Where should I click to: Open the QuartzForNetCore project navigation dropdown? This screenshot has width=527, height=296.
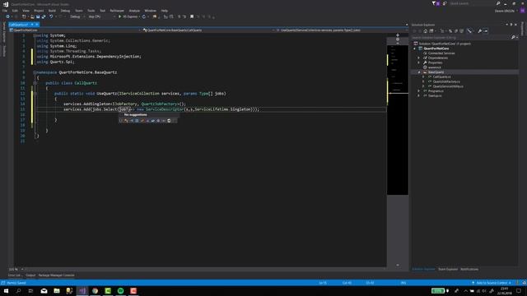[75, 30]
